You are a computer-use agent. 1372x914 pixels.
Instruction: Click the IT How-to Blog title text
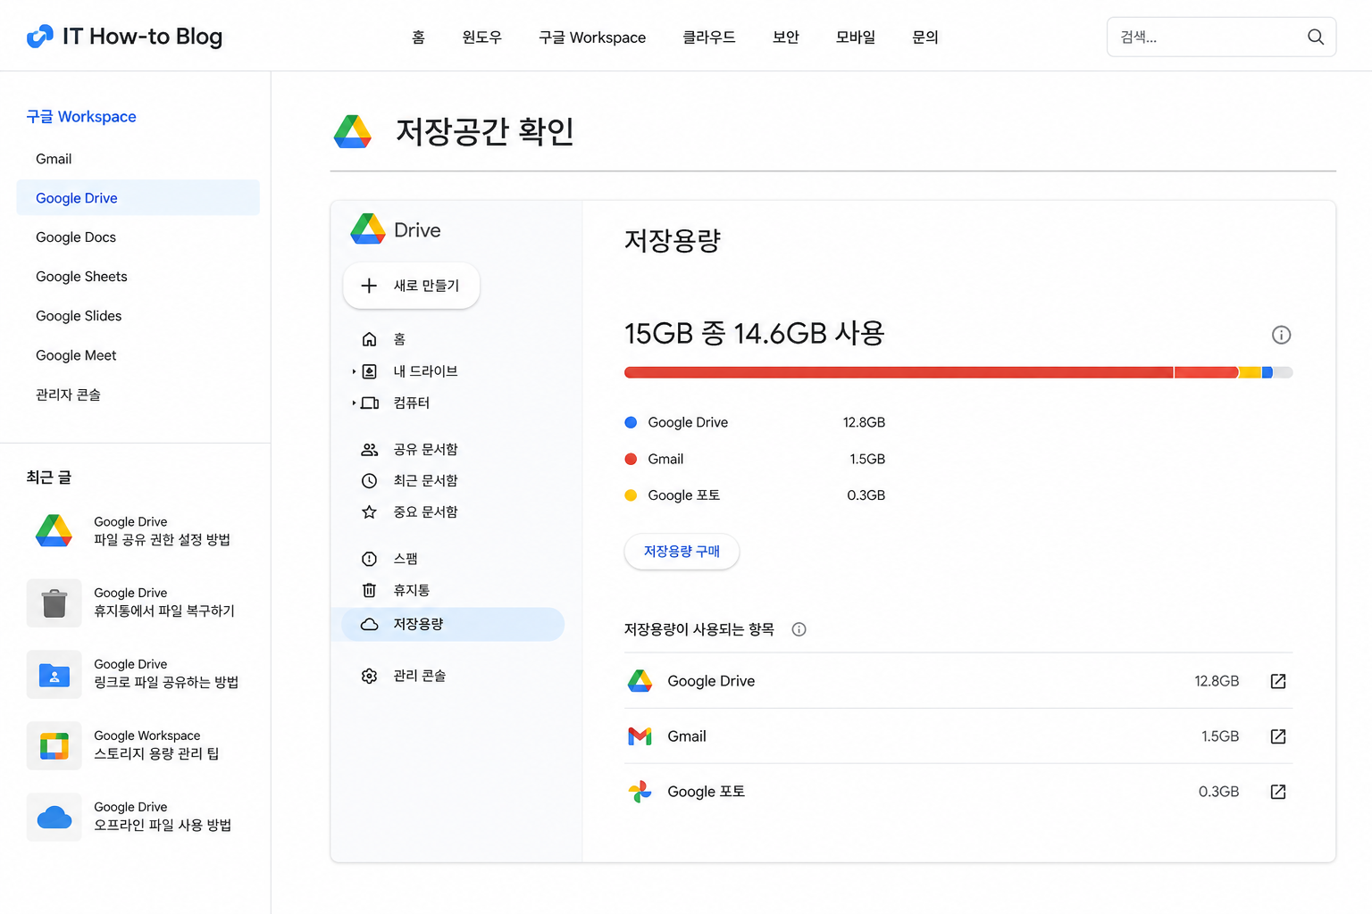pyautogui.click(x=143, y=37)
